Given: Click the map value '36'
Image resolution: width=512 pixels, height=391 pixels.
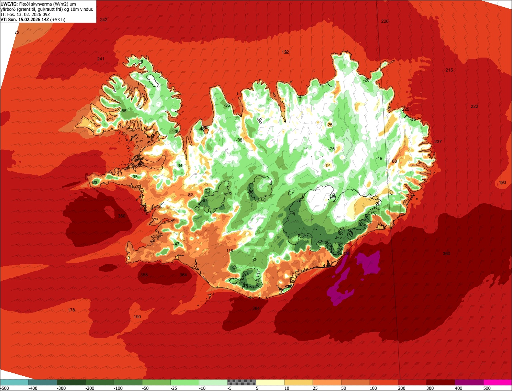Looking at the screenshot, I should point(227,105).
